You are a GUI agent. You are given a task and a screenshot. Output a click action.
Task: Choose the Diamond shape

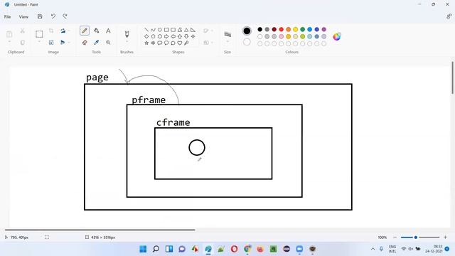(x=146, y=36)
